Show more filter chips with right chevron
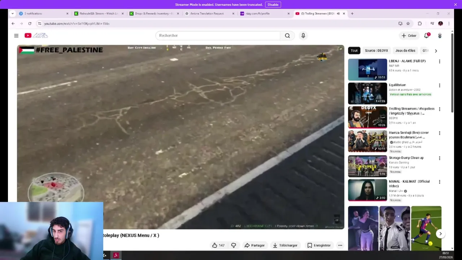This screenshot has width=462, height=260. (436, 51)
